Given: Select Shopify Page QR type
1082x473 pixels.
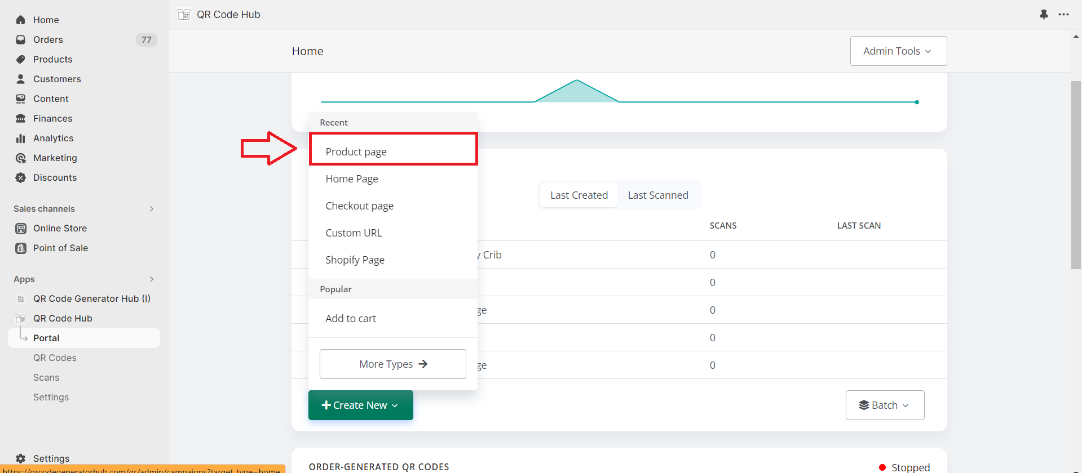Looking at the screenshot, I should tap(393, 260).
